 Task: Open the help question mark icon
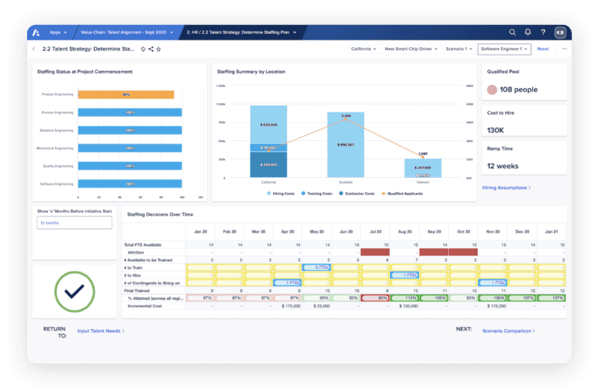[x=543, y=33]
